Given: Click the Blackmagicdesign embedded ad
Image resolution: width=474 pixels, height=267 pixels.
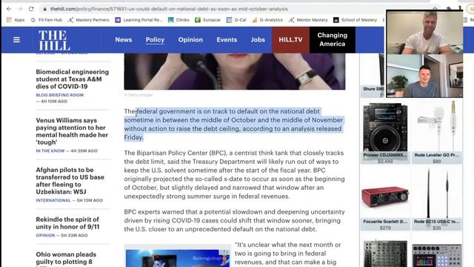Looking at the screenshot, I should (178, 257).
